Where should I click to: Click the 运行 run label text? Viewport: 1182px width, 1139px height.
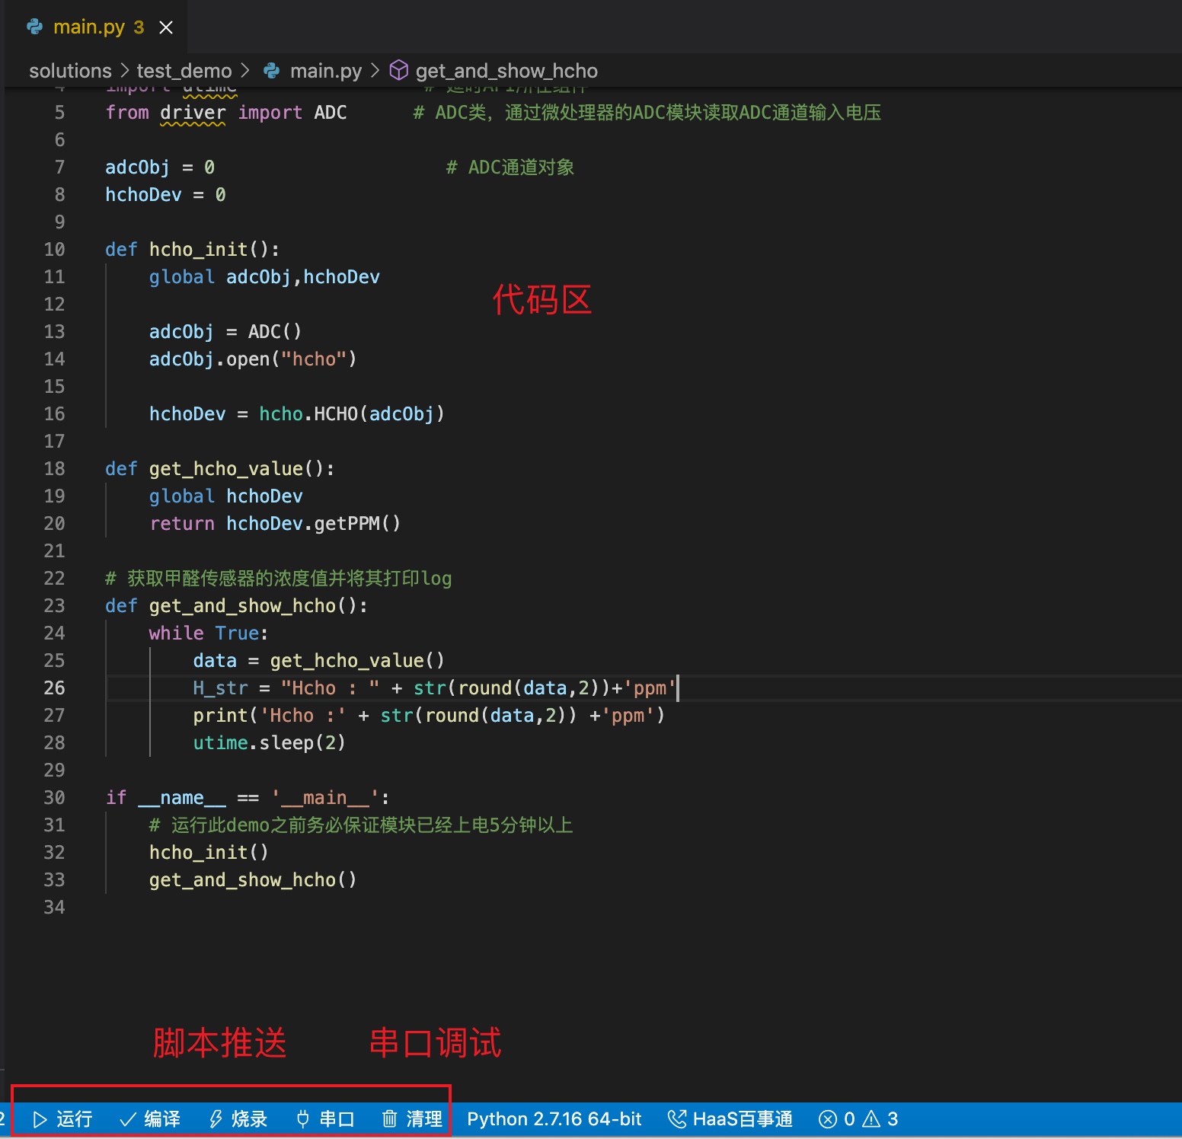(x=73, y=1119)
